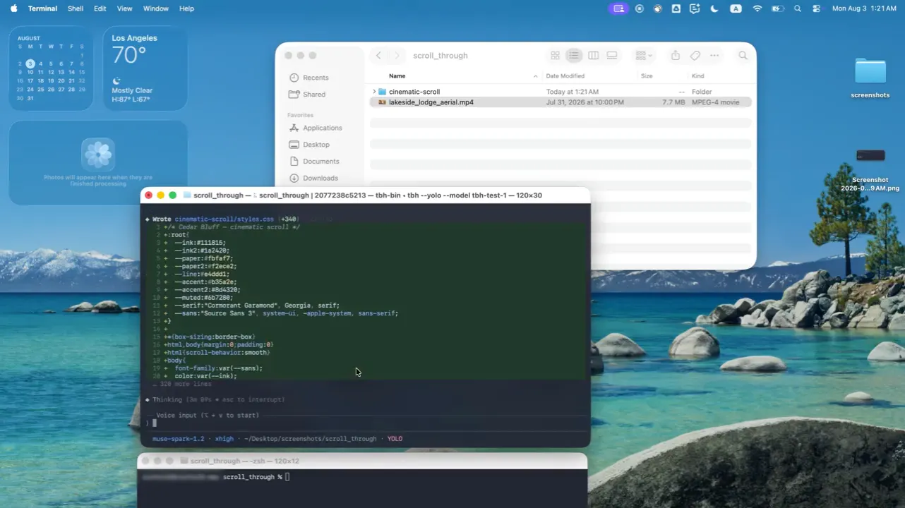Click the August calendar widget
This screenshot has height=508, width=905.
point(51,68)
